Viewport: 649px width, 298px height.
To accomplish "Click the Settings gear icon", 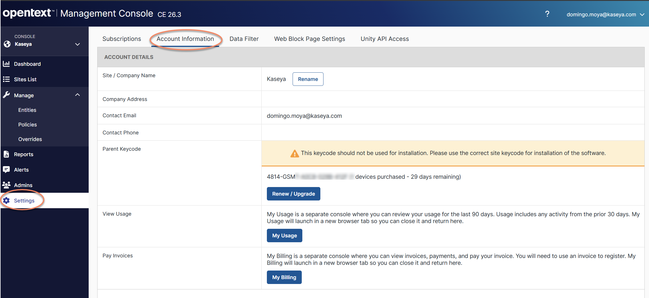I will coord(6,200).
